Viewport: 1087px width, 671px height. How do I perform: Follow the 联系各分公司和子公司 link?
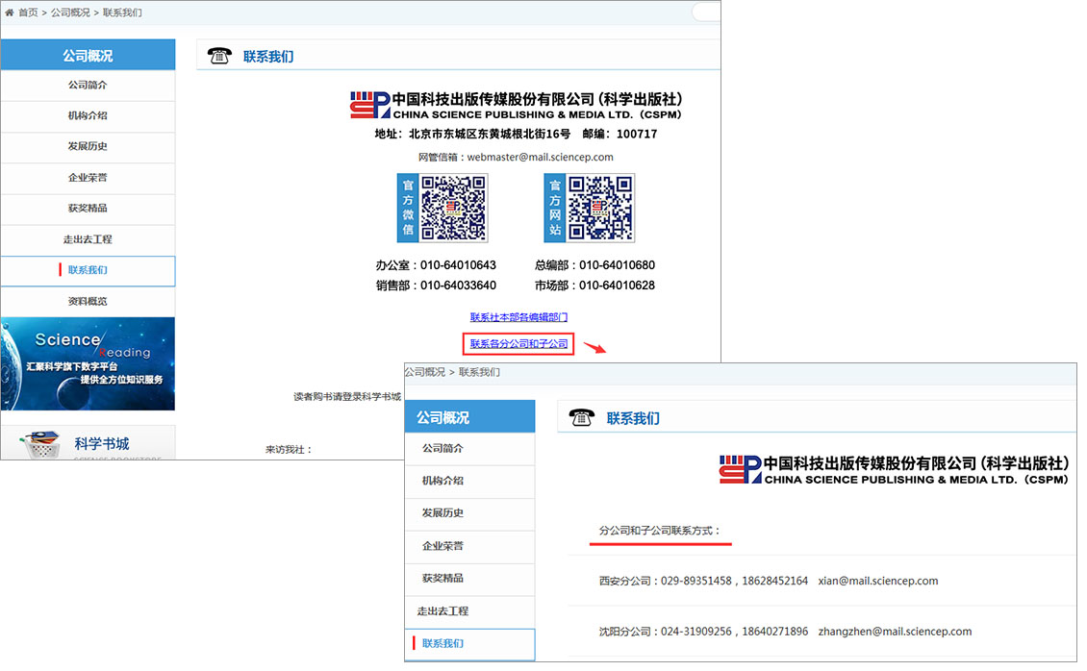point(518,343)
